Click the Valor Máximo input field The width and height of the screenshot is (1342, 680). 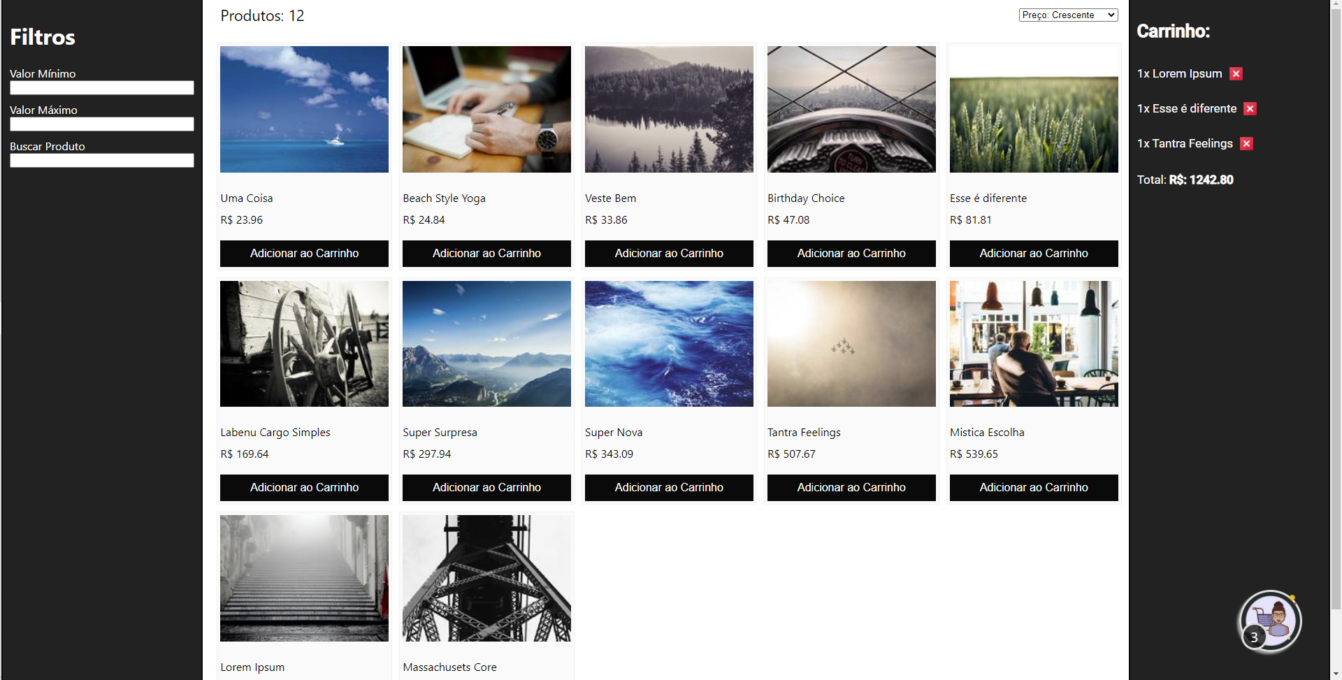click(x=102, y=124)
